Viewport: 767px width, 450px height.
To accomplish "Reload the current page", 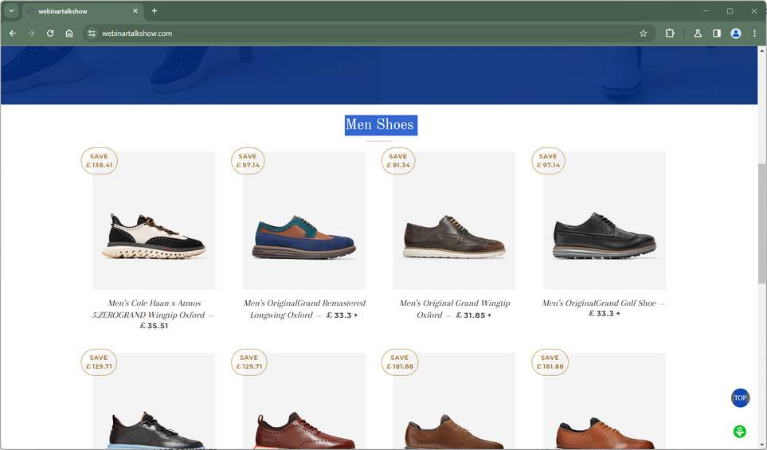I will tap(50, 33).
